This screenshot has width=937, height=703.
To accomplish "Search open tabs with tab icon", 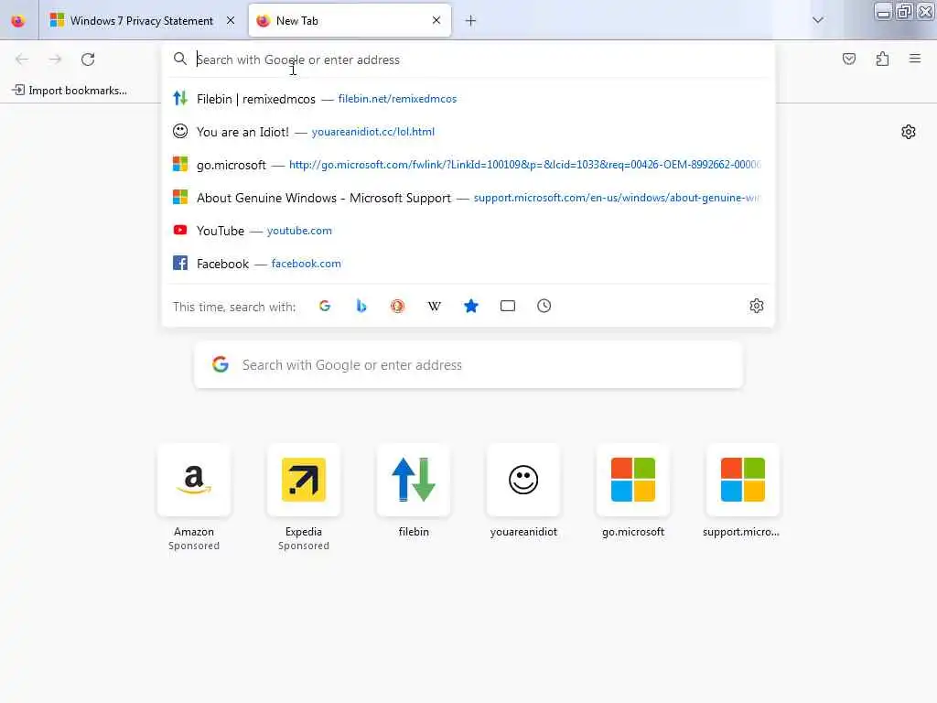I will 507,306.
